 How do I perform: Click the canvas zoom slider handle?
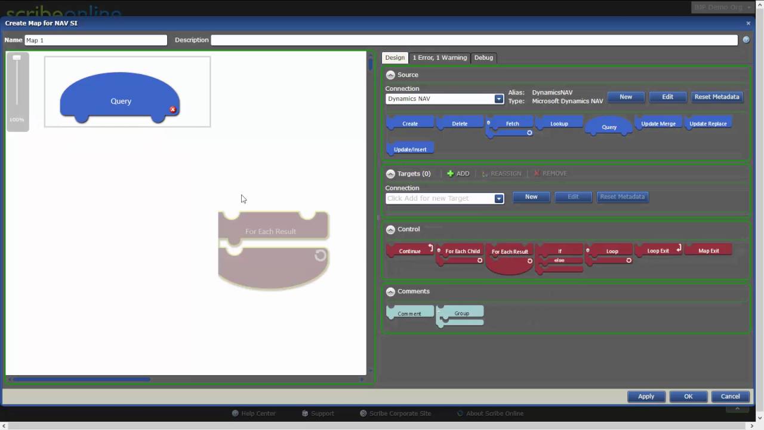click(17, 57)
